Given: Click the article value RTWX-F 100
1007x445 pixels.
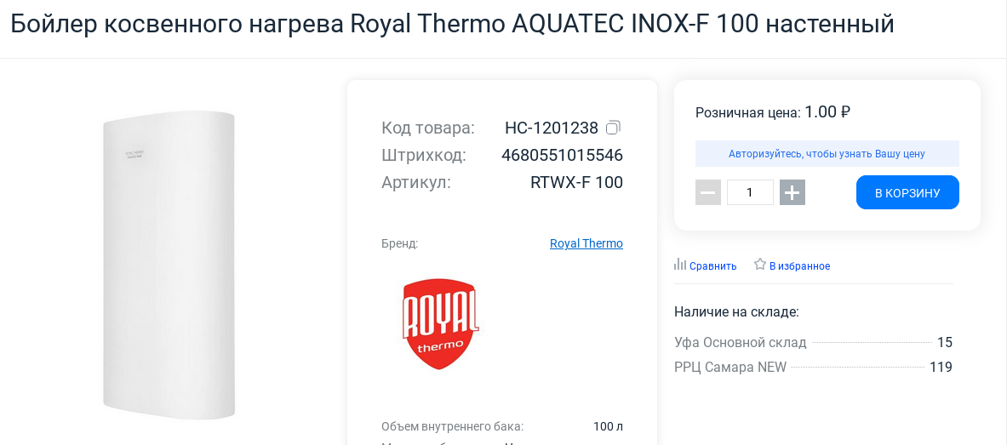Looking at the screenshot, I should 576,182.
